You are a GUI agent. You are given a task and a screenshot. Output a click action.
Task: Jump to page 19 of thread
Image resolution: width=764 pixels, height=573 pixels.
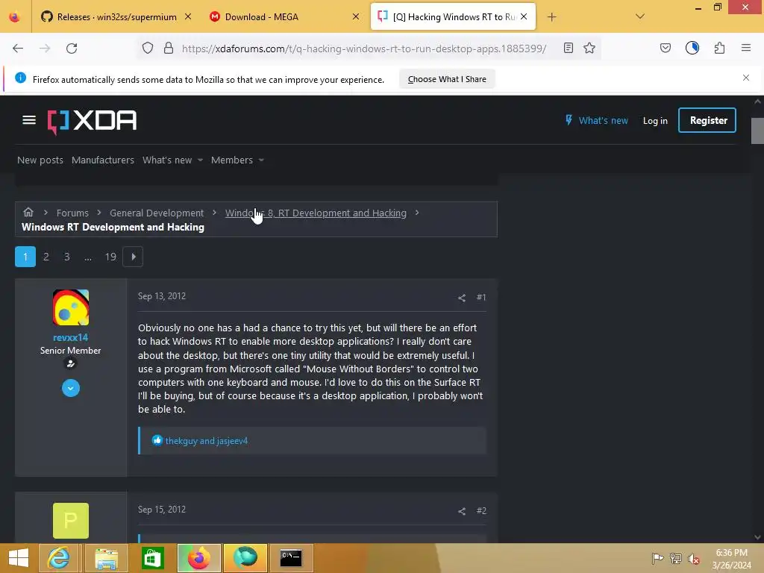tap(110, 257)
